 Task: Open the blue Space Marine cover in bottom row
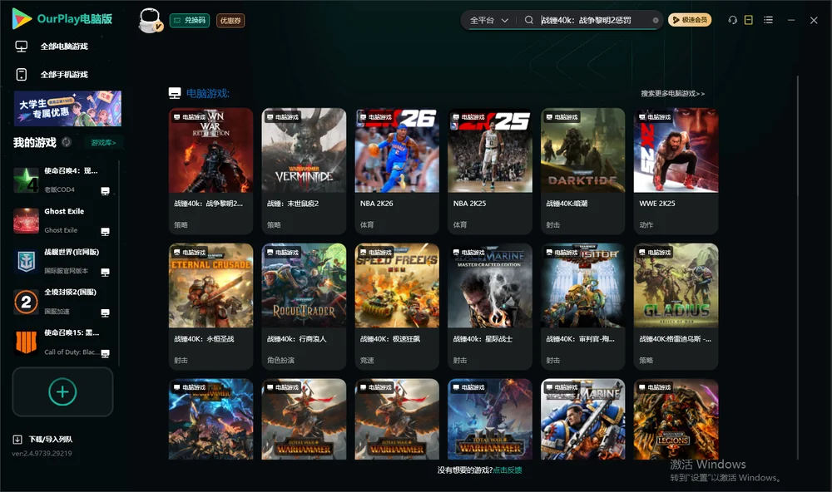click(583, 419)
